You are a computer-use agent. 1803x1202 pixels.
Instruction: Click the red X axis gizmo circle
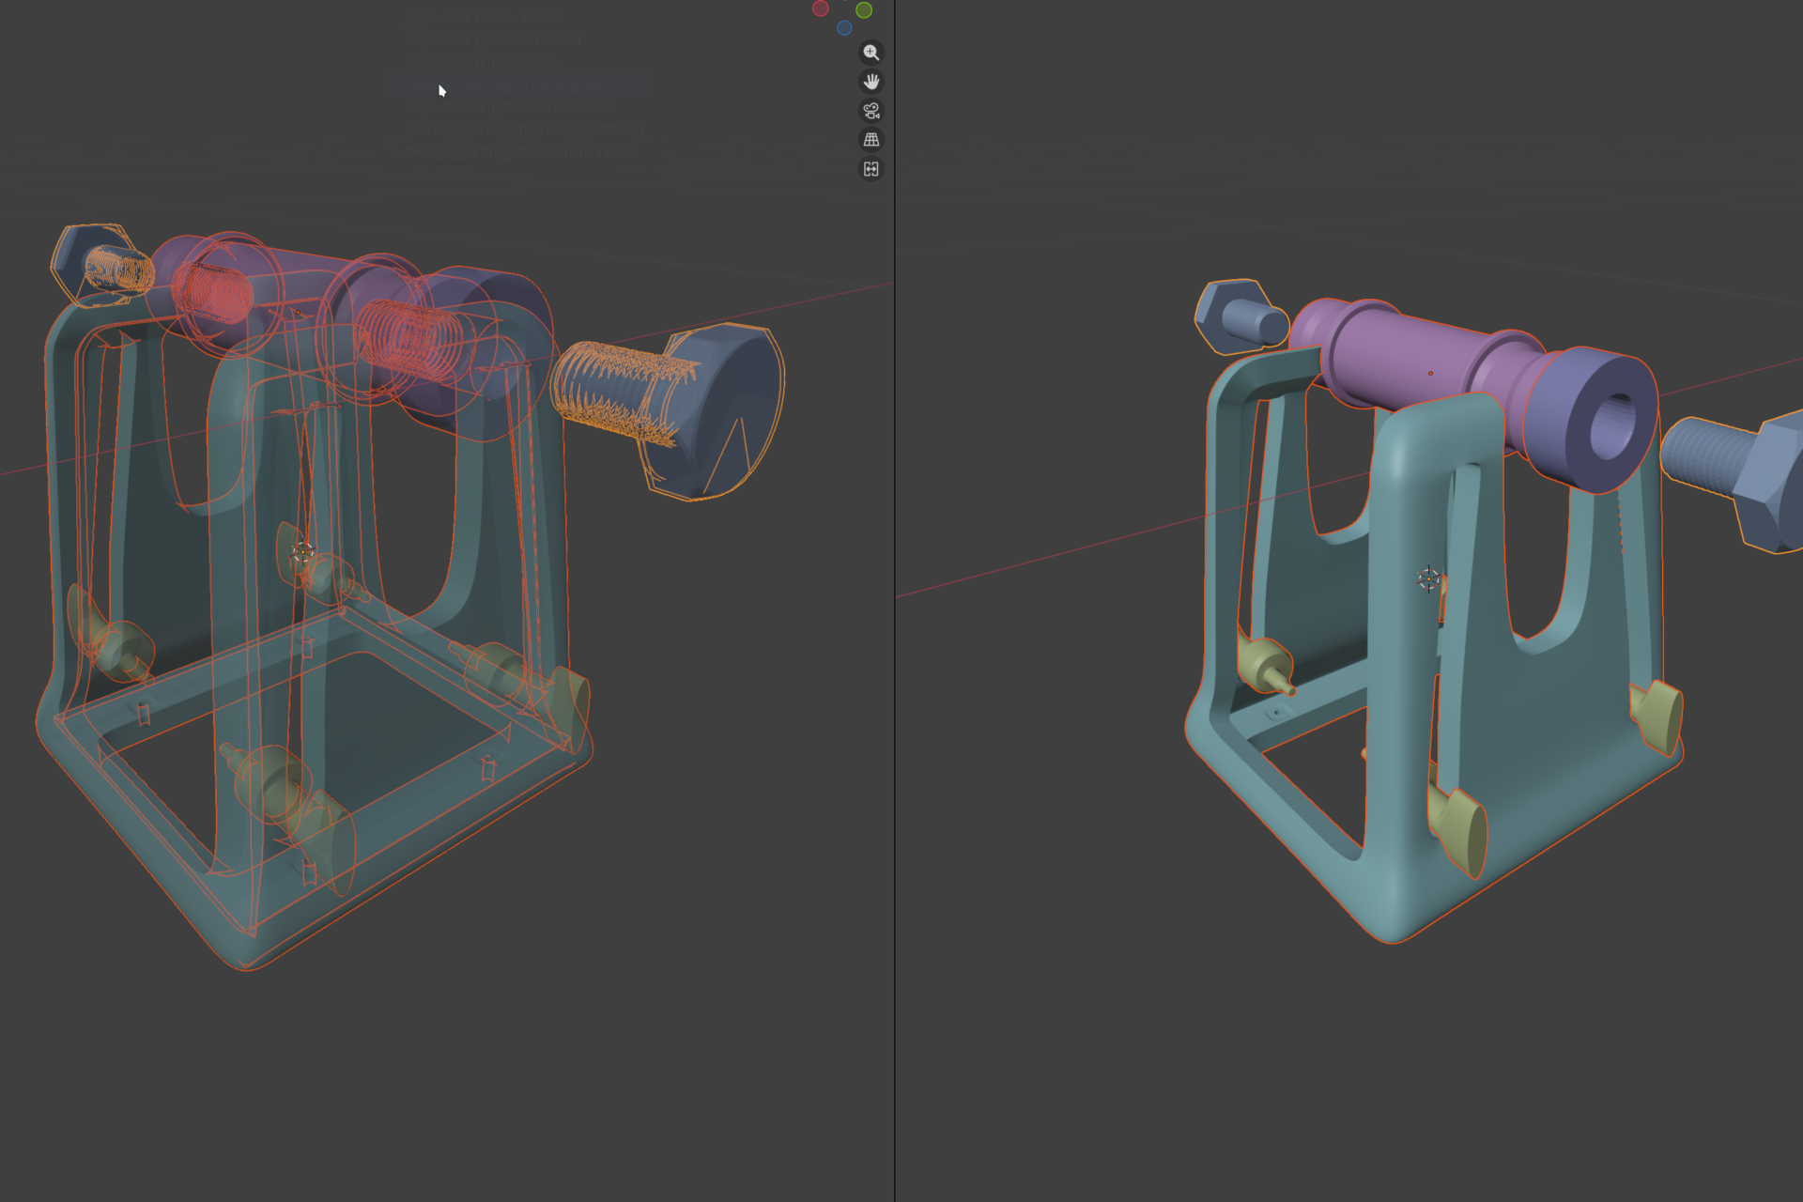coord(821,8)
